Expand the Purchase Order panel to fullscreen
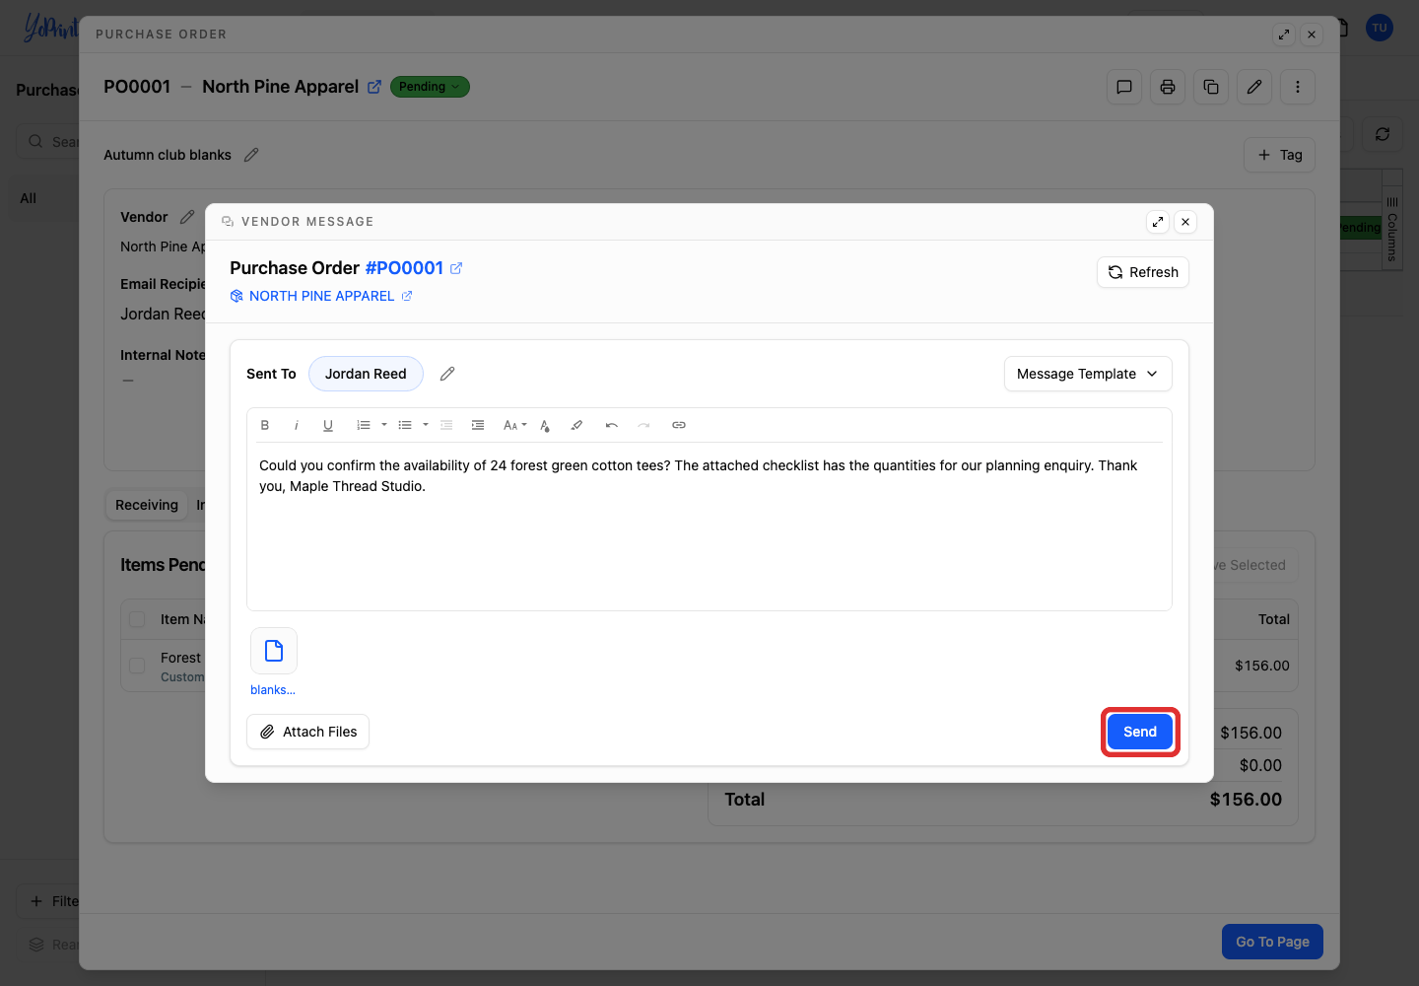 pos(1284,35)
